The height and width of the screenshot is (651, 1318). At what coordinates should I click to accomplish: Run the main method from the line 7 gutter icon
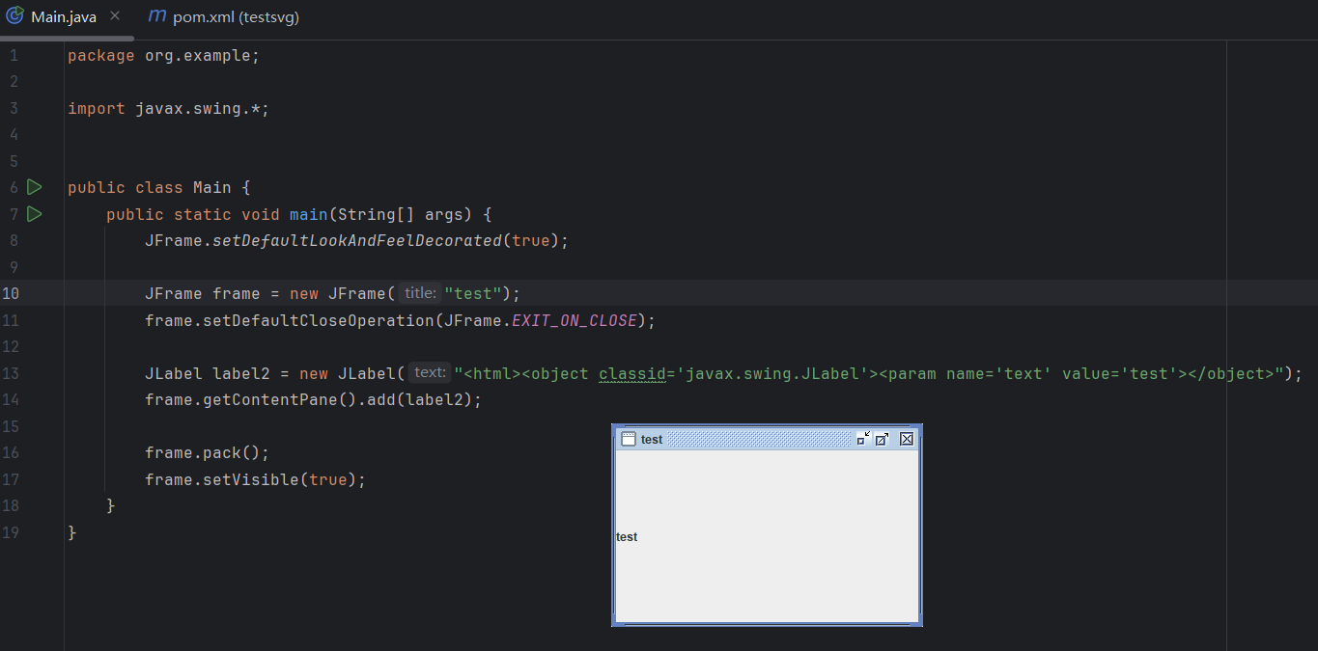35,213
